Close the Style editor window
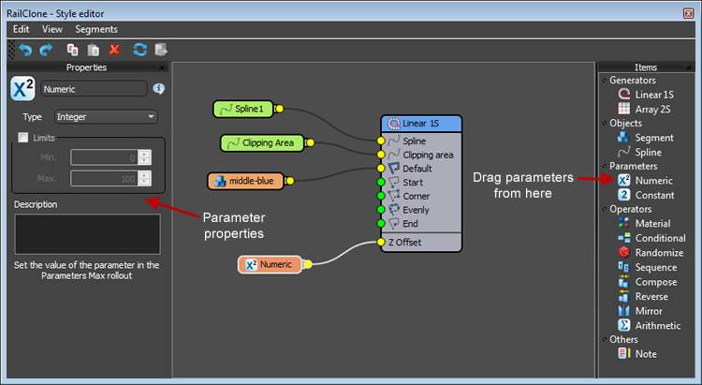The image size is (702, 385). (689, 13)
